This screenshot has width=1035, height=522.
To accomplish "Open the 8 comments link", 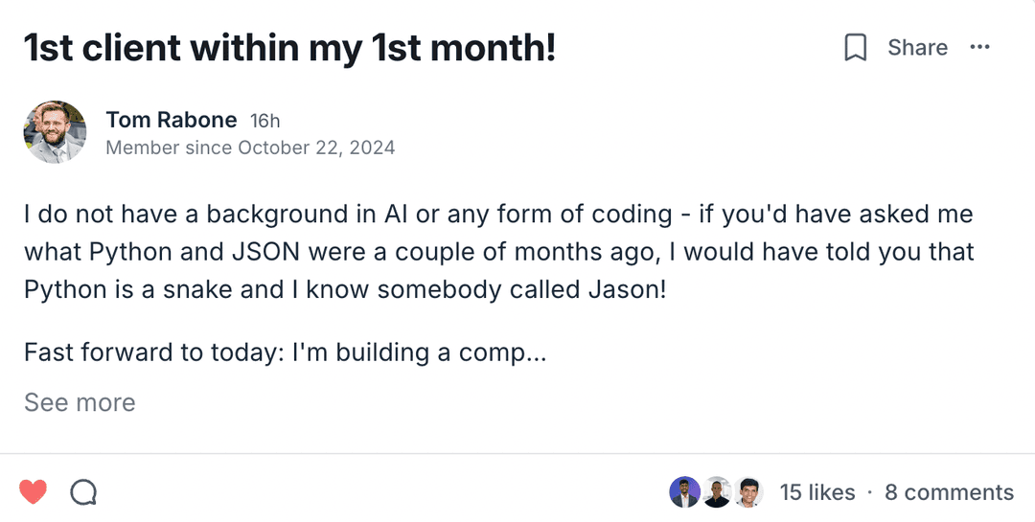I will [949, 492].
